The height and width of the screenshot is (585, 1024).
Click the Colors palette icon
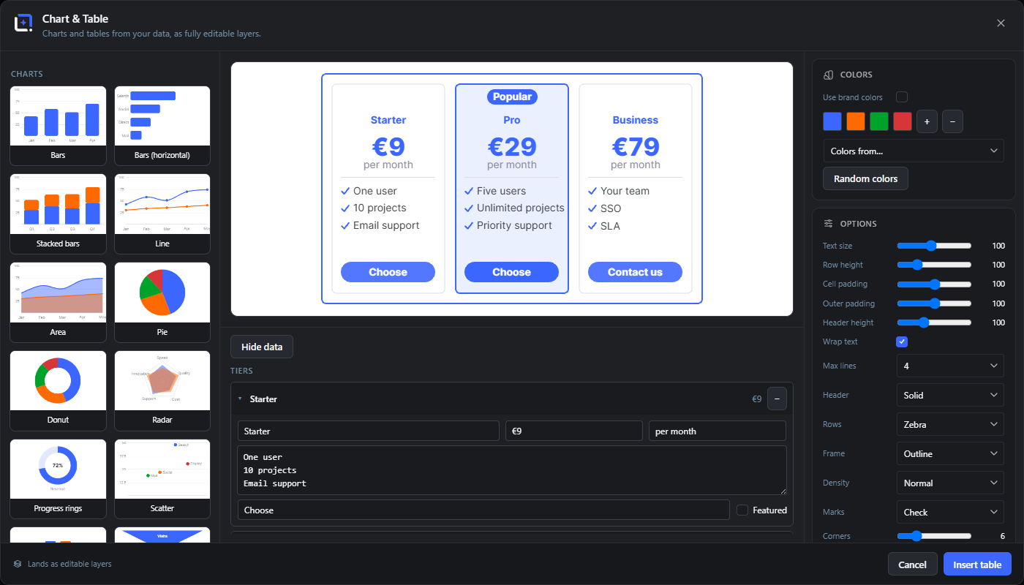829,75
